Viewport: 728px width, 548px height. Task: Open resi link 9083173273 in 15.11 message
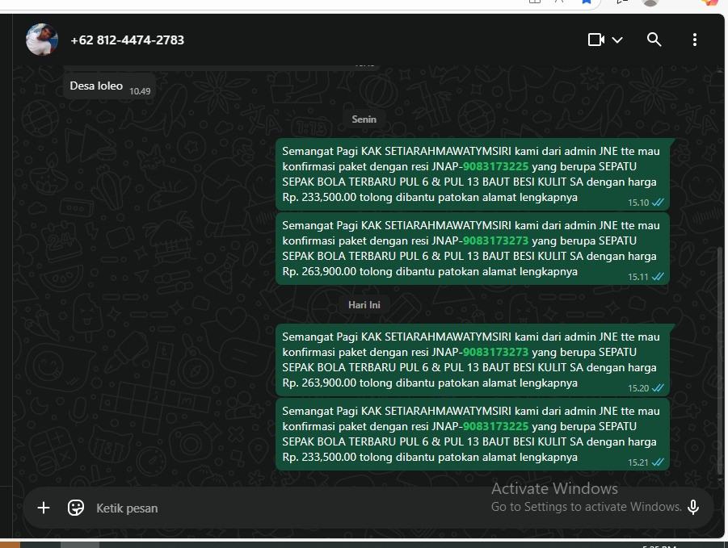[495, 241]
